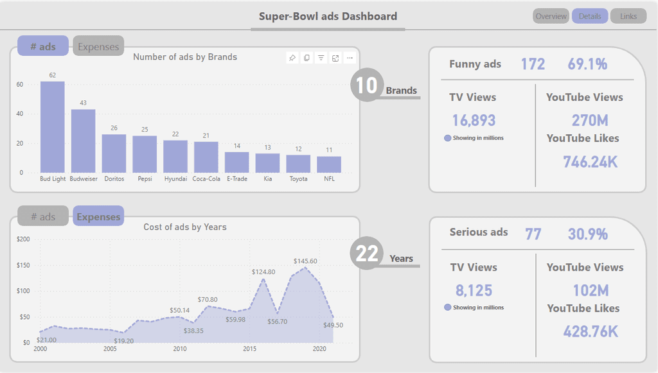Screen dimensions: 658x373
Task: Select the Budweiser bar in the chart
Action: (x=83, y=141)
